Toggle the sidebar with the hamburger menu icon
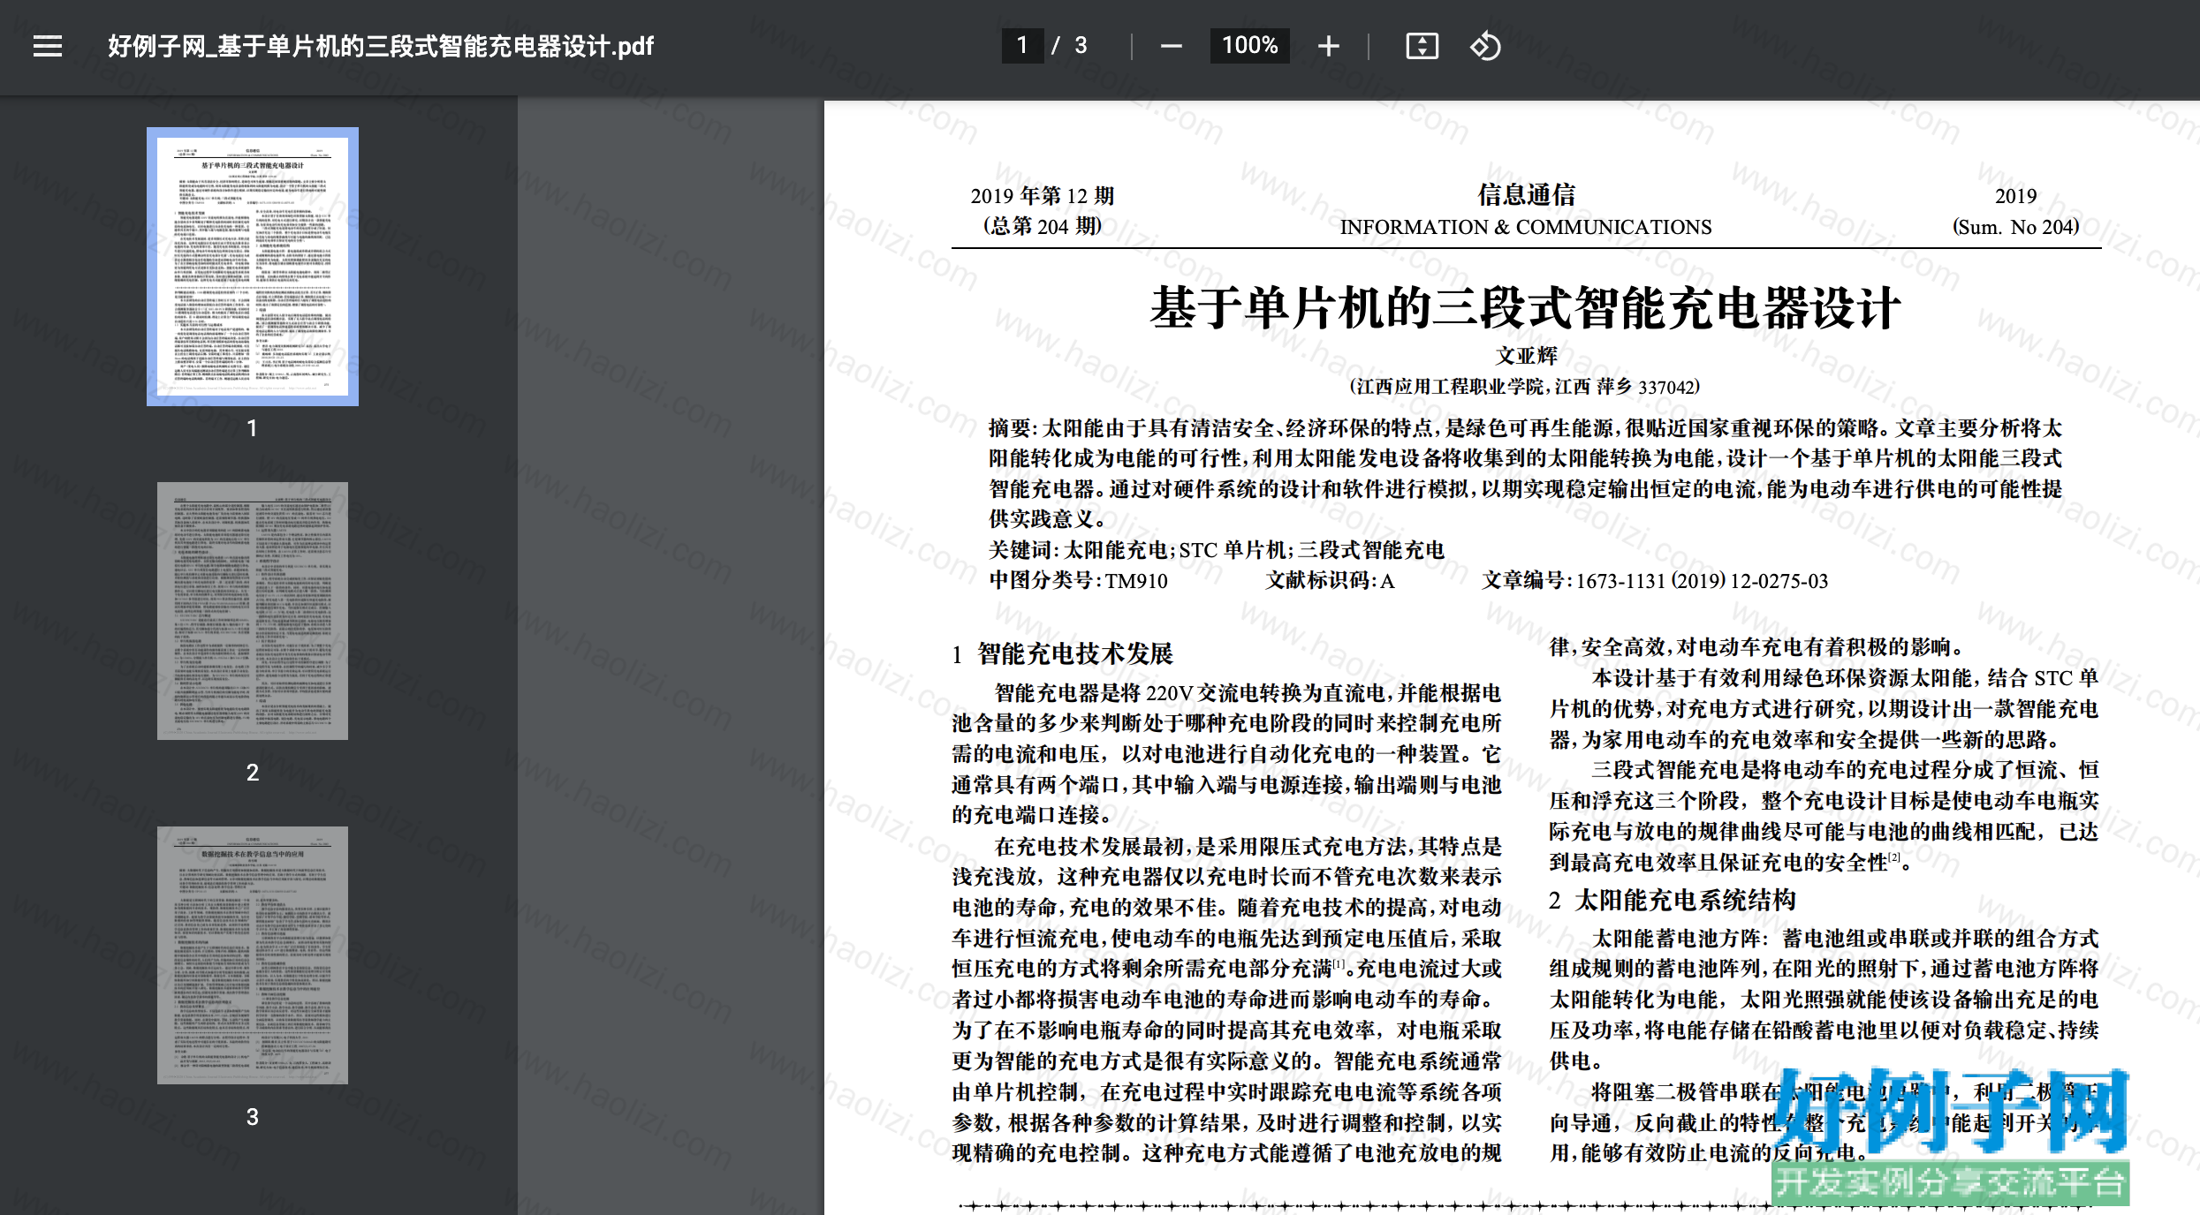The height and width of the screenshot is (1215, 2200). tap(48, 46)
